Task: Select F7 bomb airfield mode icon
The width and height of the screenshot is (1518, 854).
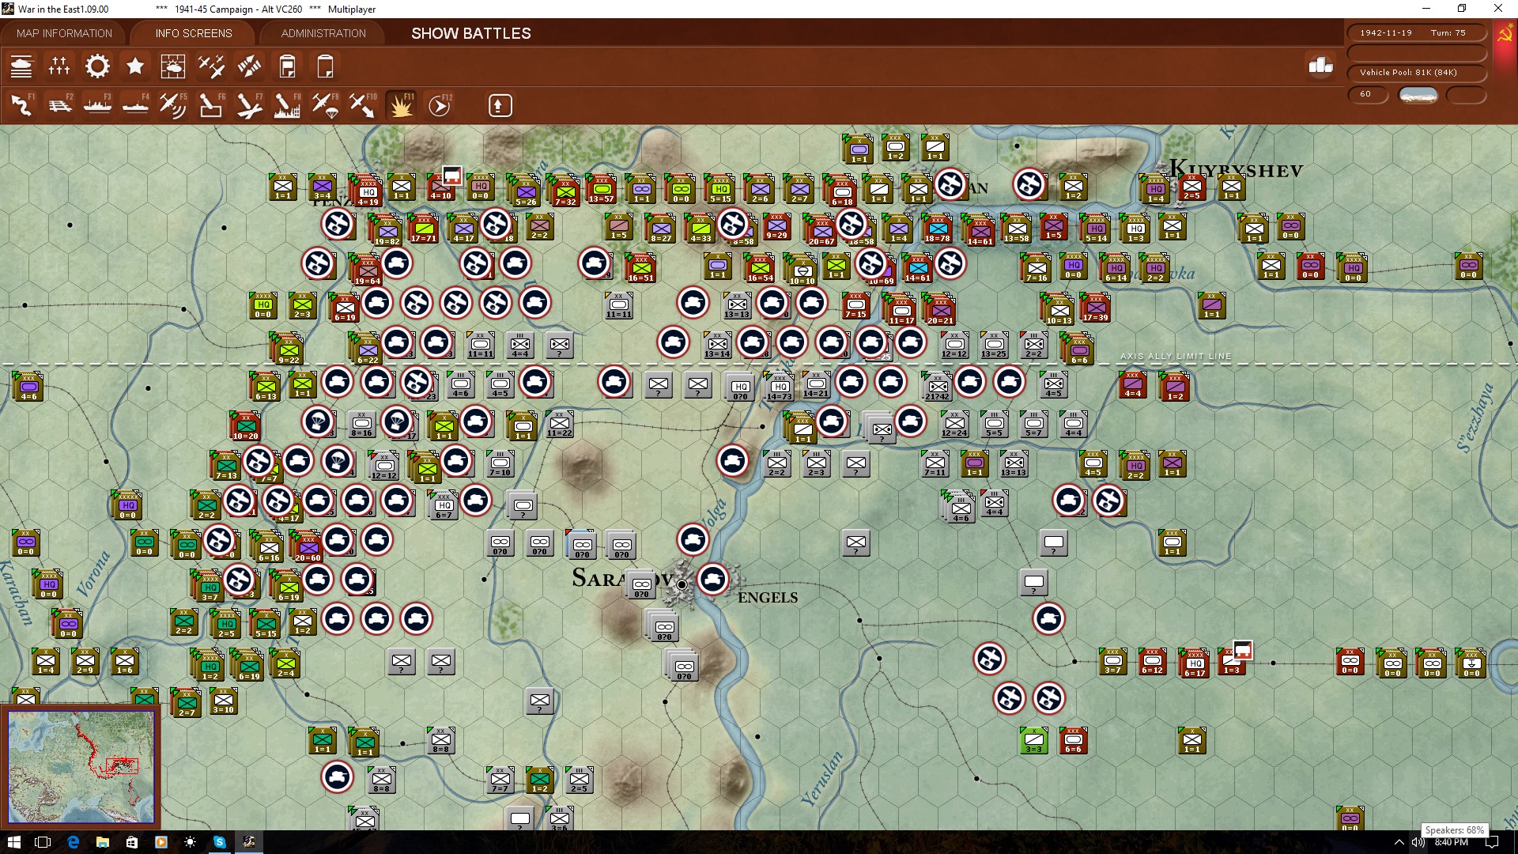Action: pyautogui.click(x=249, y=105)
